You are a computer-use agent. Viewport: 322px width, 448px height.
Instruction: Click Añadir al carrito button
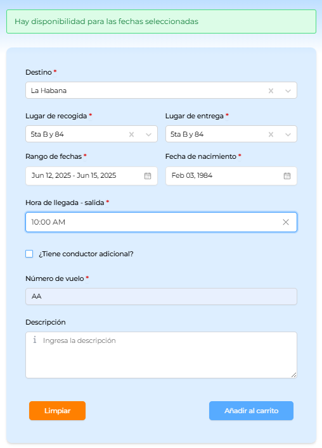pyautogui.click(x=251, y=411)
